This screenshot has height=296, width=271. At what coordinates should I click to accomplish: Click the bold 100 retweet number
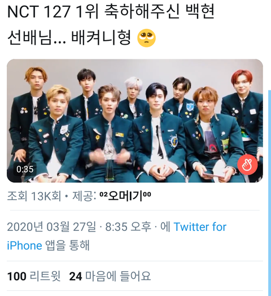pyautogui.click(x=16, y=276)
